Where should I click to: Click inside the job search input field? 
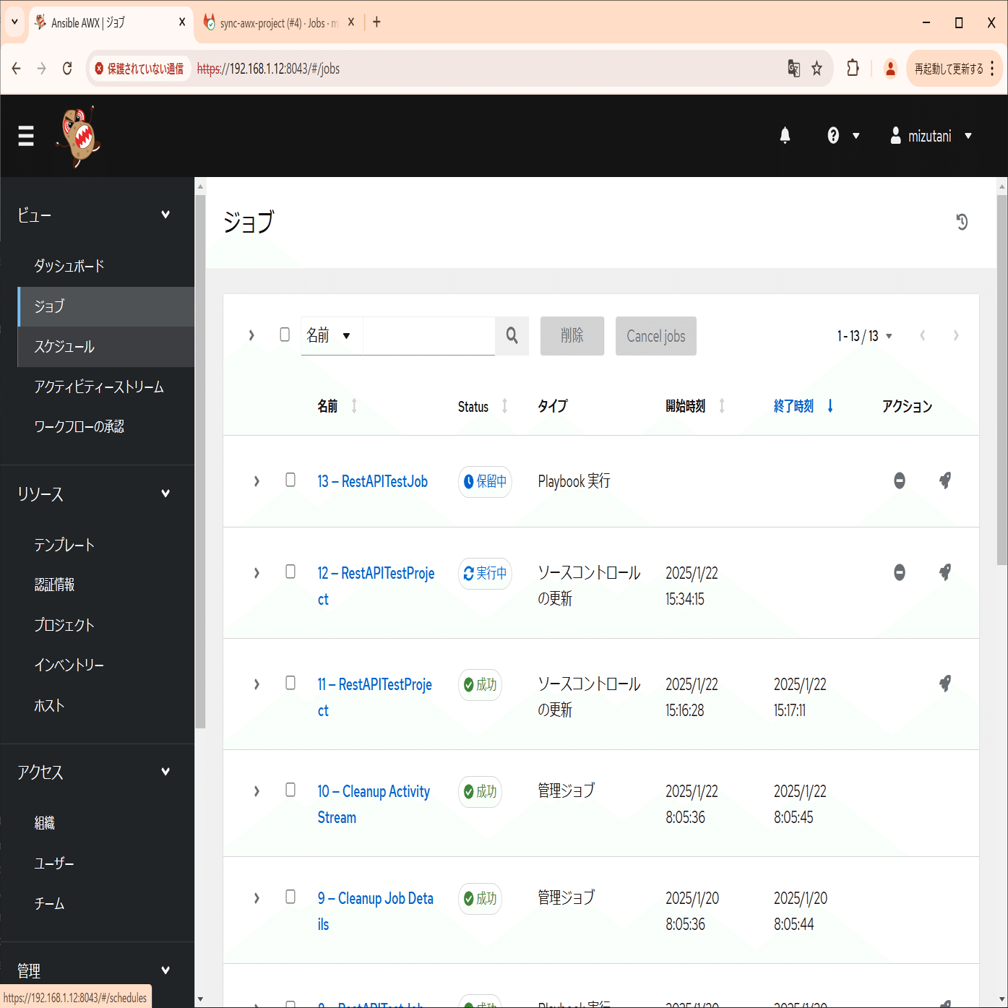click(x=429, y=336)
